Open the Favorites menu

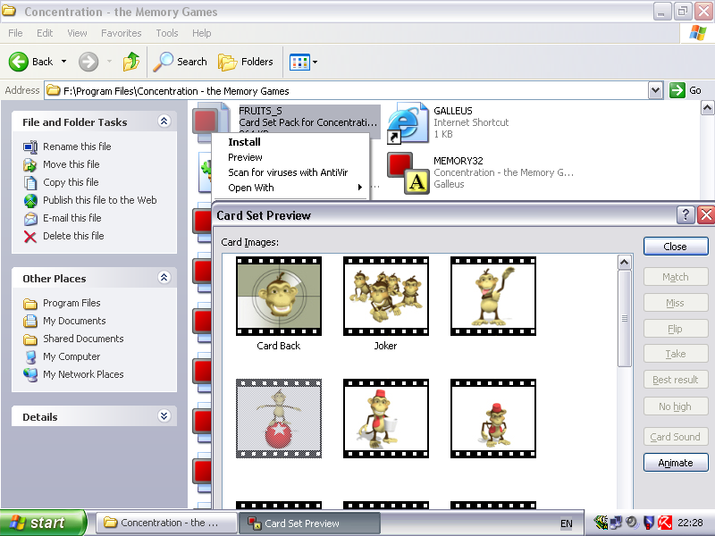click(x=121, y=33)
